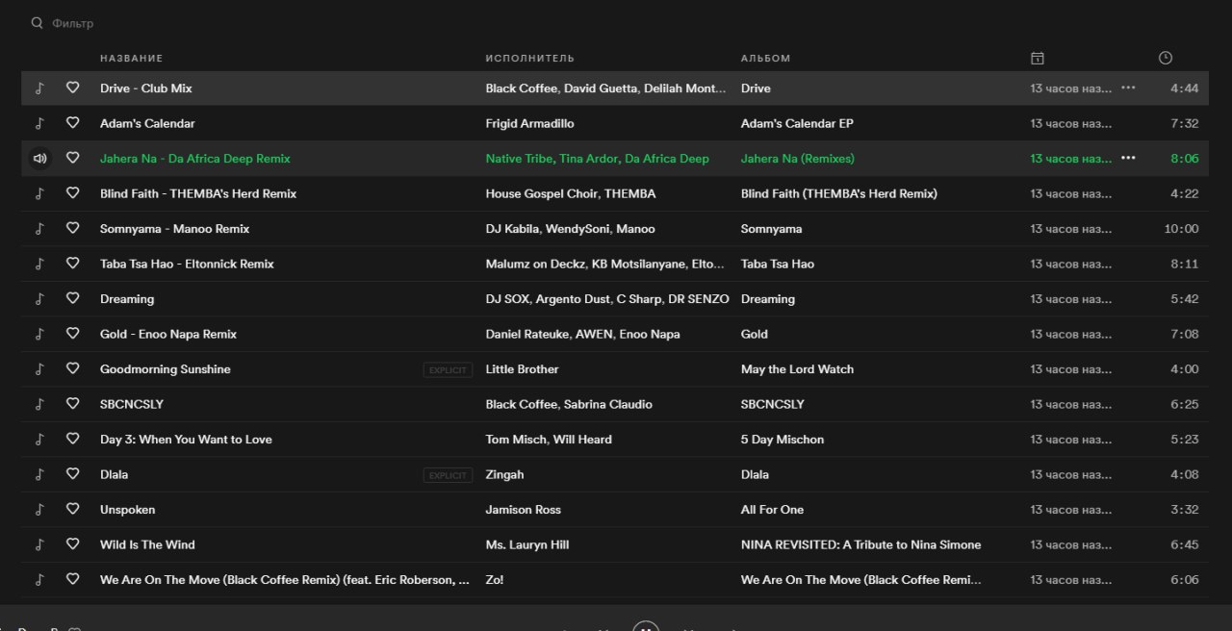Viewport: 1232px width, 631px height.
Task: Like Wild Is The Wind heart icon
Action: tap(72, 543)
